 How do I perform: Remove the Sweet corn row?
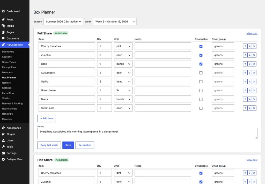tap(254, 108)
